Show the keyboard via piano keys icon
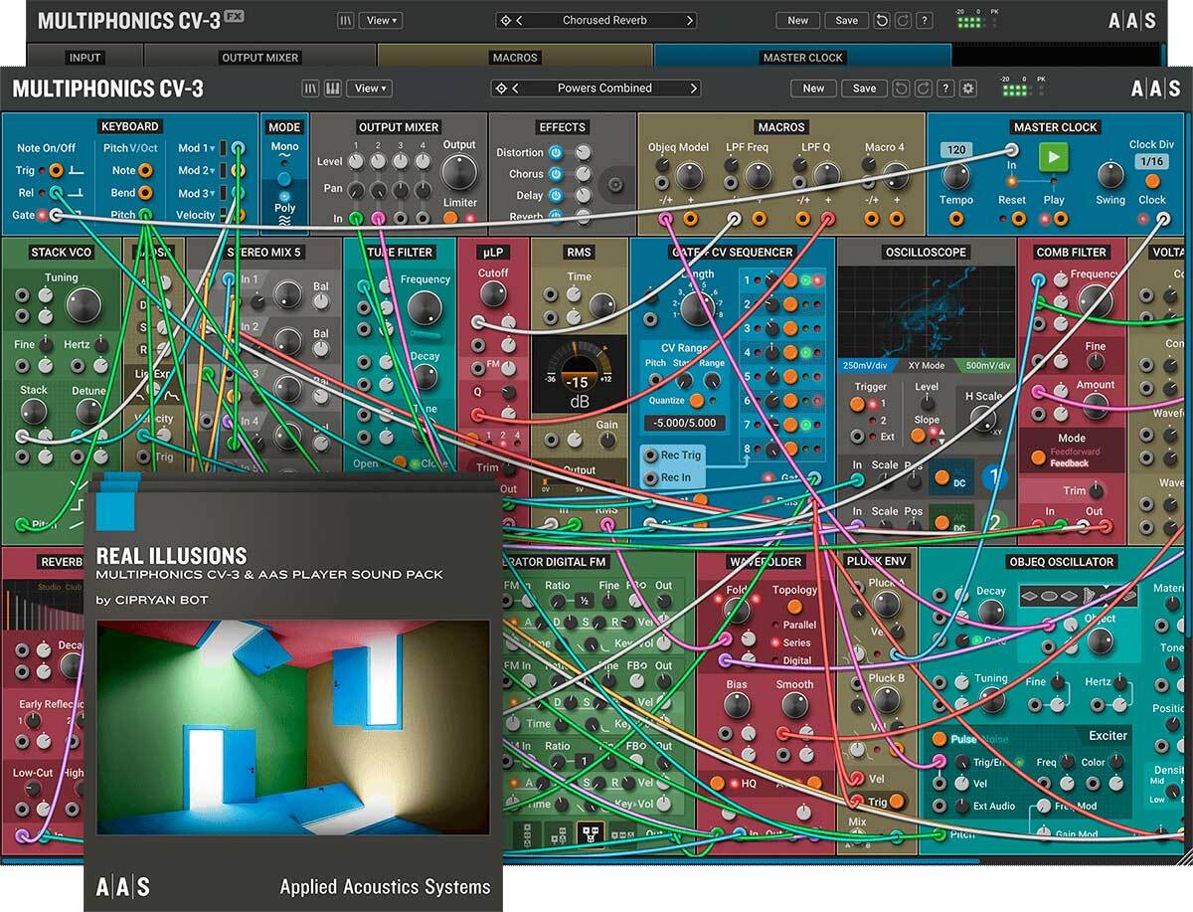 tap(333, 89)
